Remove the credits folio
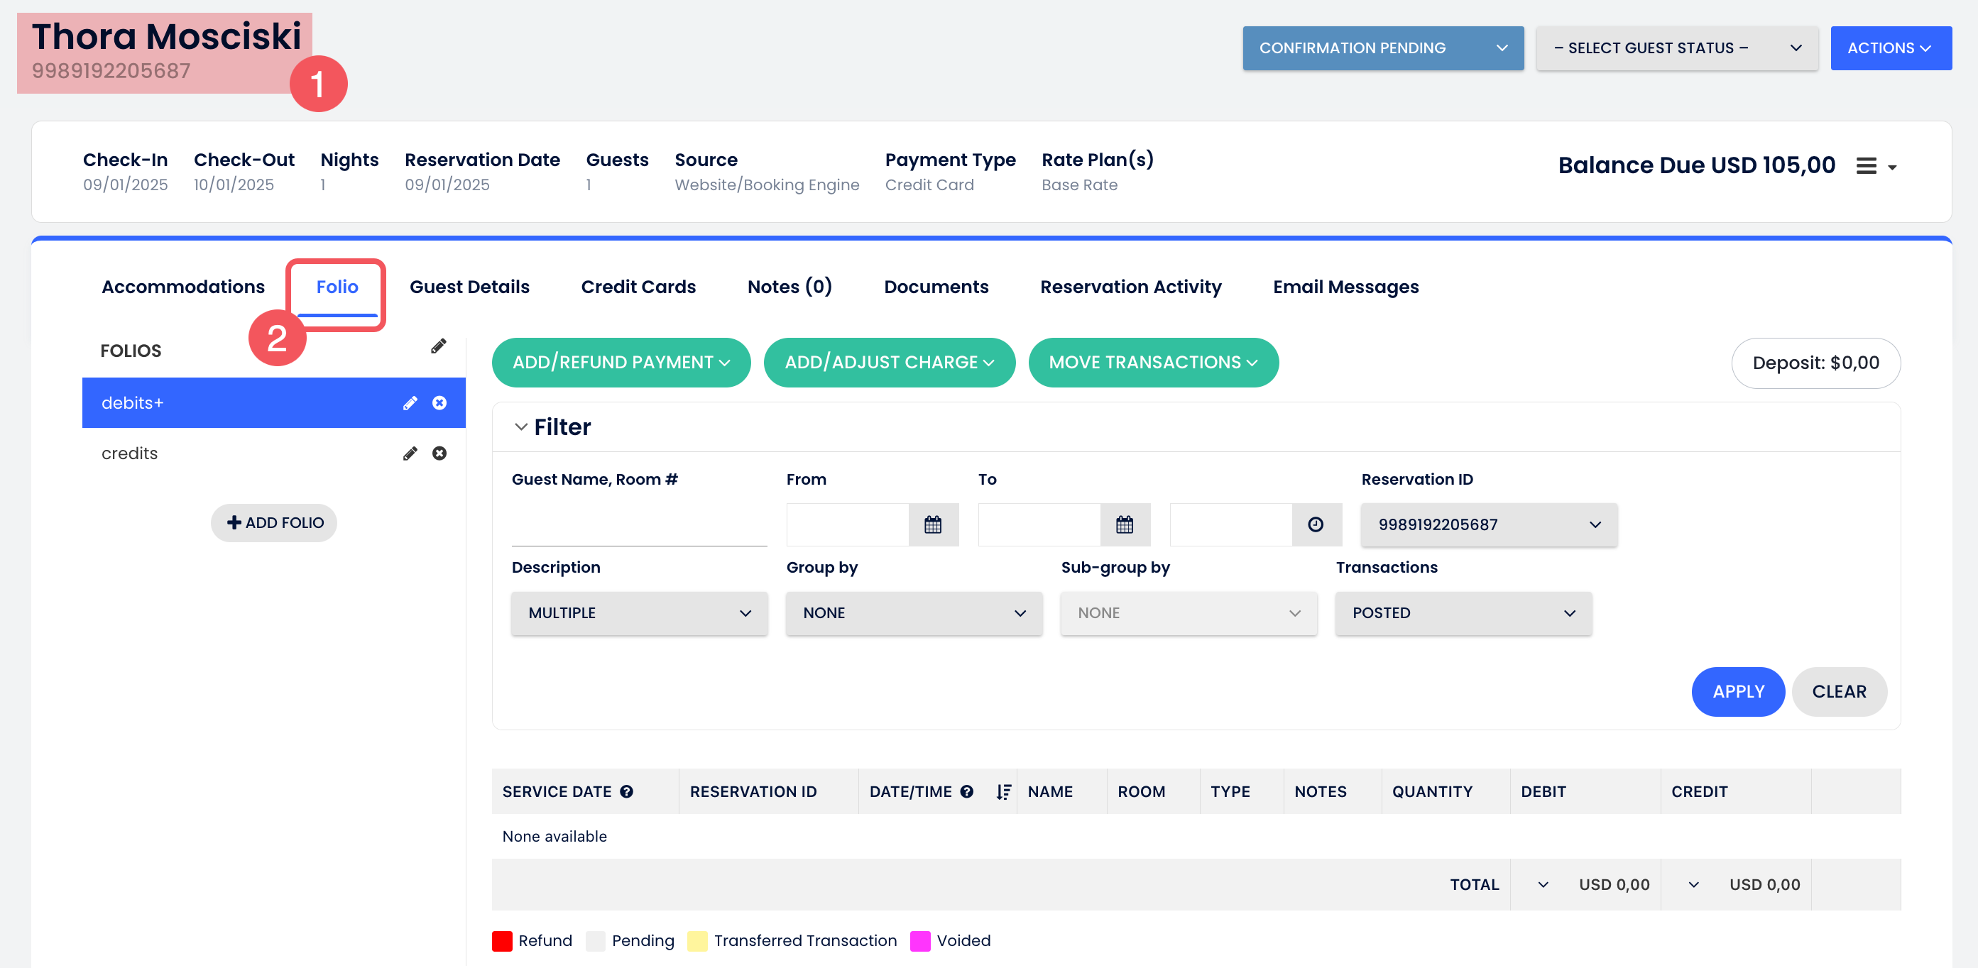 [x=439, y=453]
